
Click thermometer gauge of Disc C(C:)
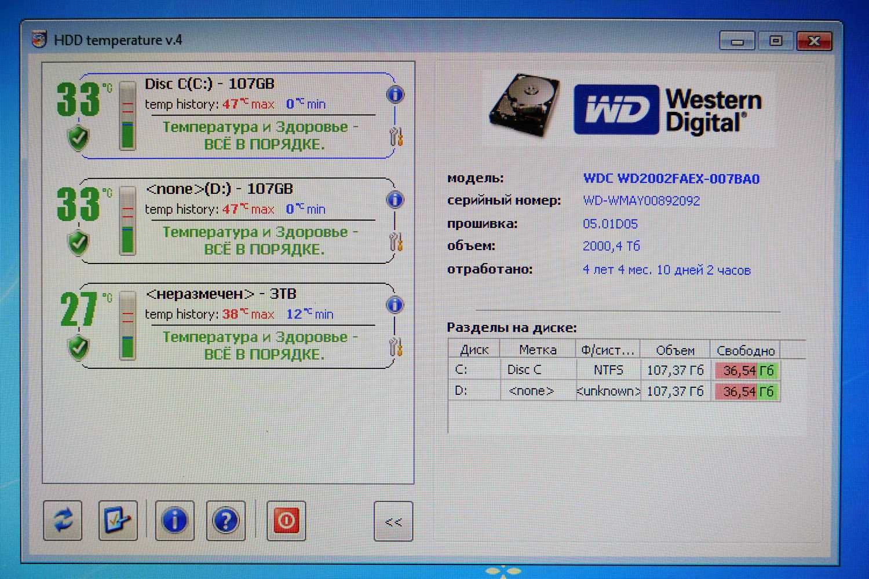point(127,115)
